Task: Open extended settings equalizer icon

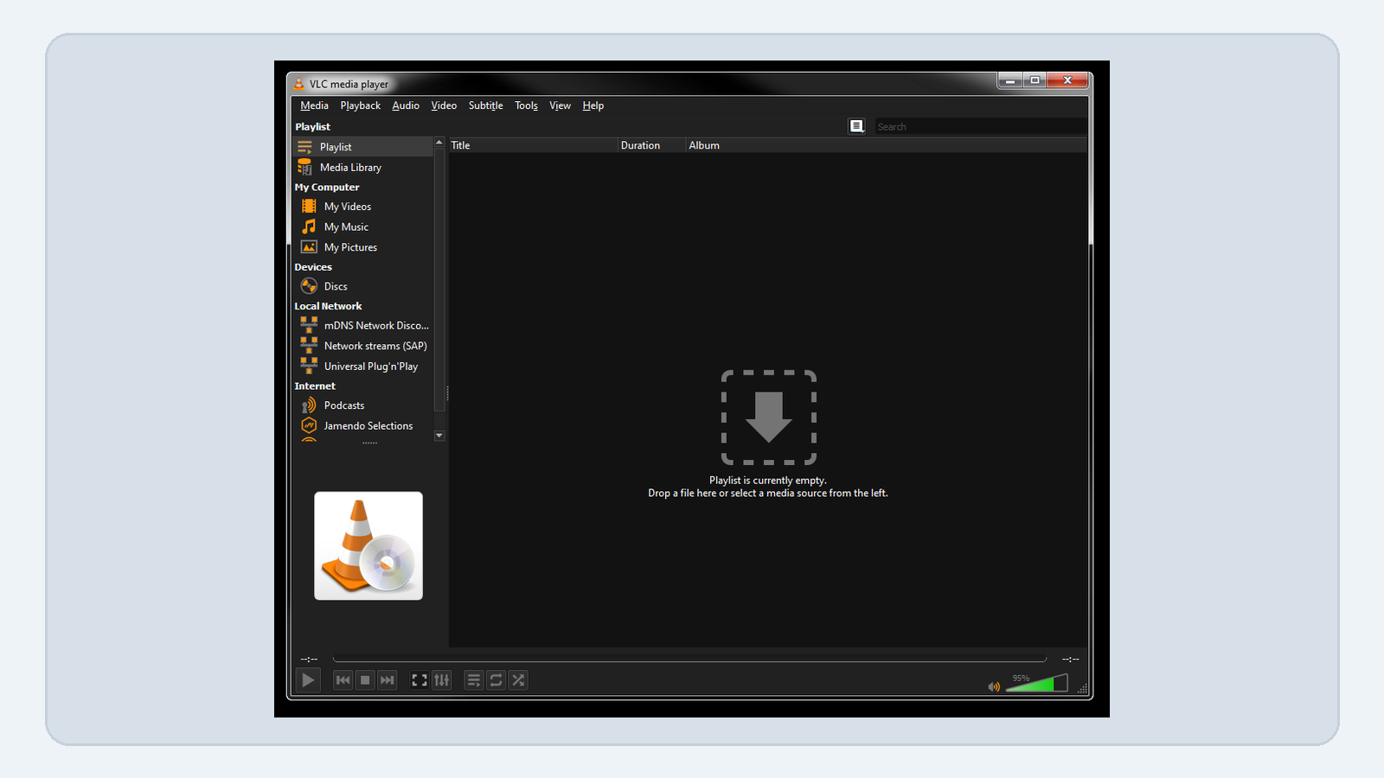Action: point(442,680)
